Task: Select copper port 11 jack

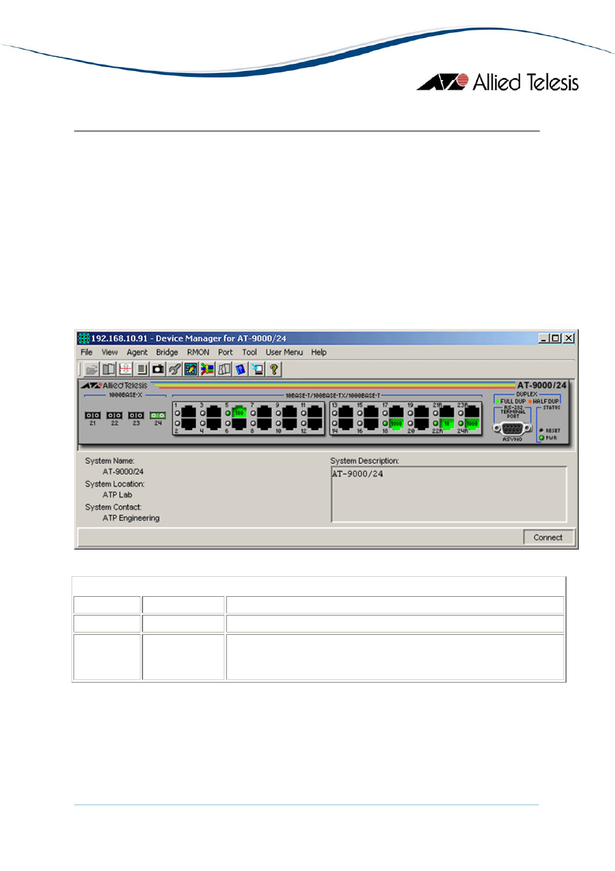Action: (x=315, y=412)
